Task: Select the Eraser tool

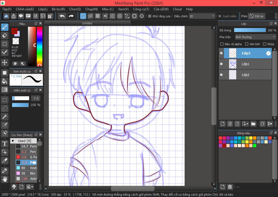Action: [5, 35]
